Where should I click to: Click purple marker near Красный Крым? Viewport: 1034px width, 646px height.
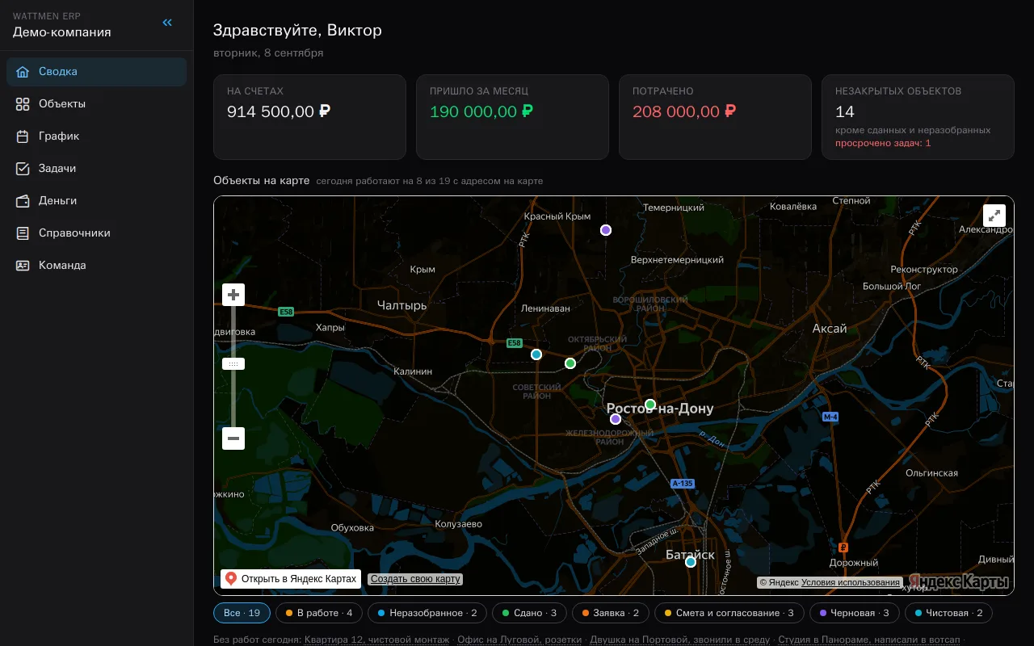click(x=606, y=230)
